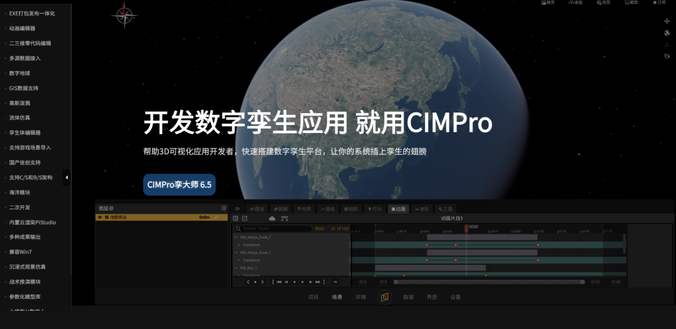Open 数据 in the bottom navigation

tap(408, 297)
